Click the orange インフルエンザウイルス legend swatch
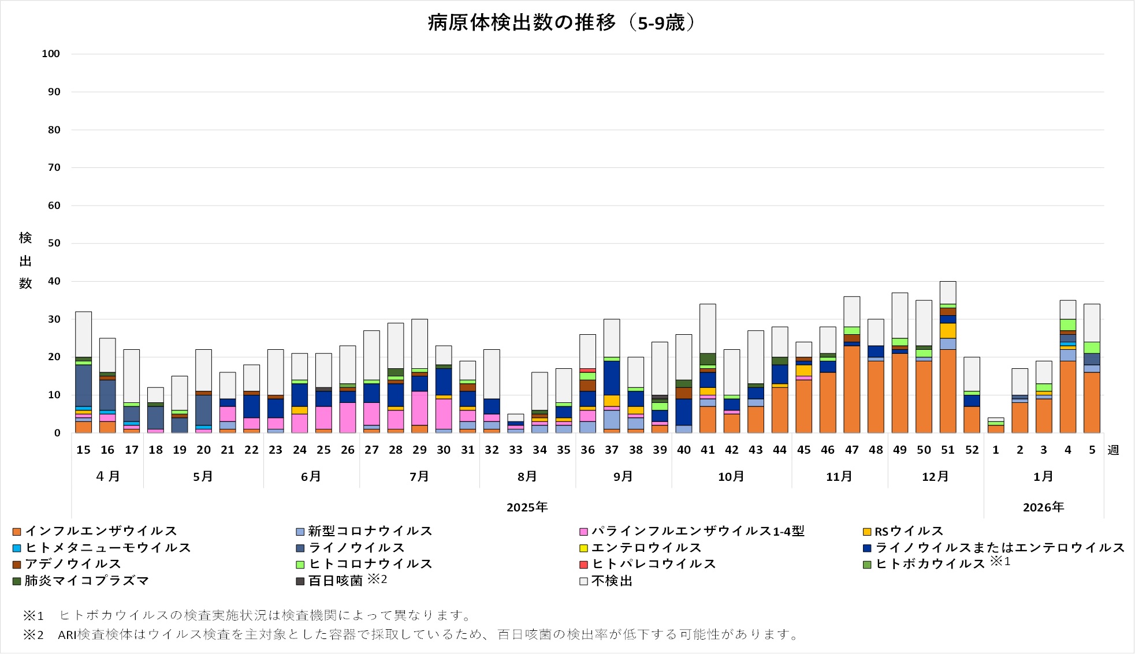1135x654 pixels. tap(17, 532)
